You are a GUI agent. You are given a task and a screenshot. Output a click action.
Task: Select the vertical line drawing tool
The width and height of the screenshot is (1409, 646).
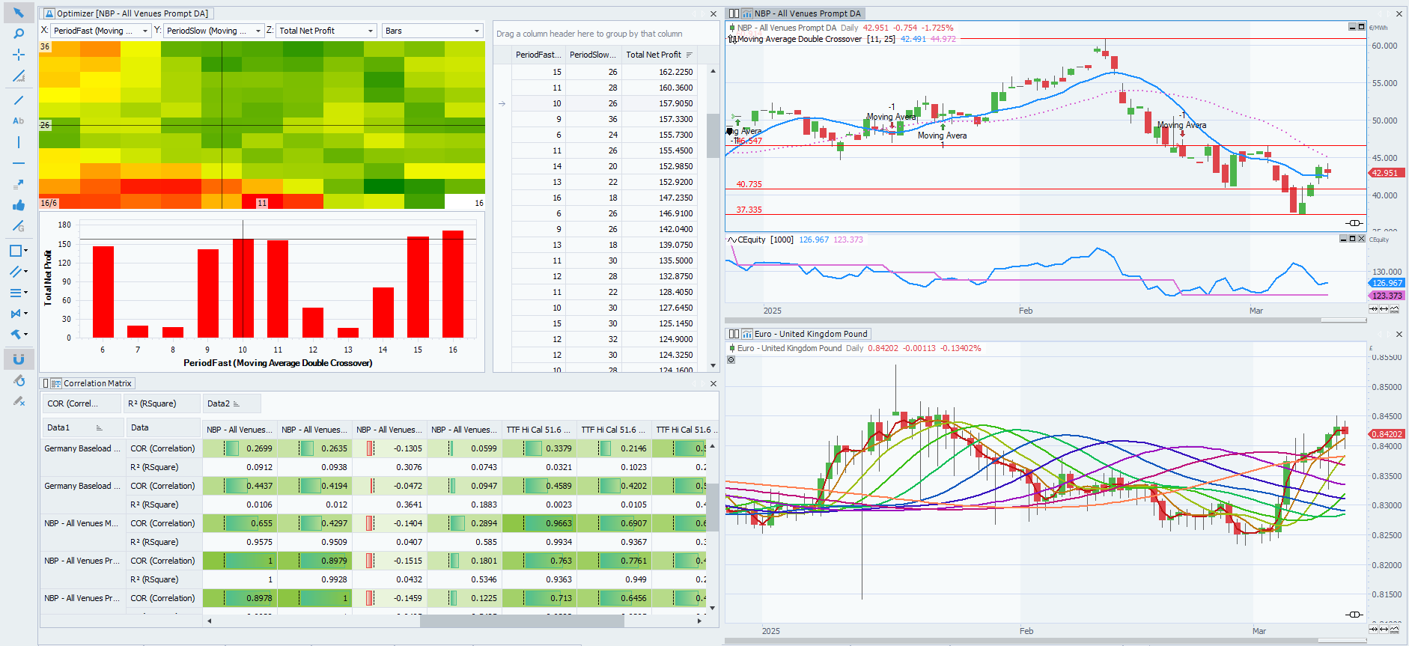pos(19,142)
